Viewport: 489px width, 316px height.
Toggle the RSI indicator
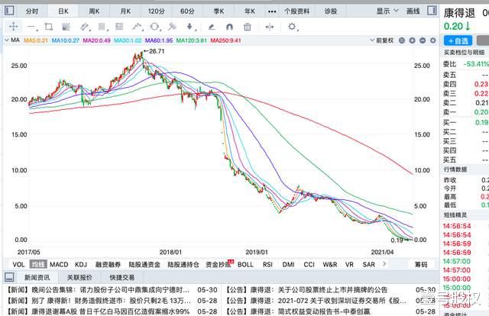267,264
